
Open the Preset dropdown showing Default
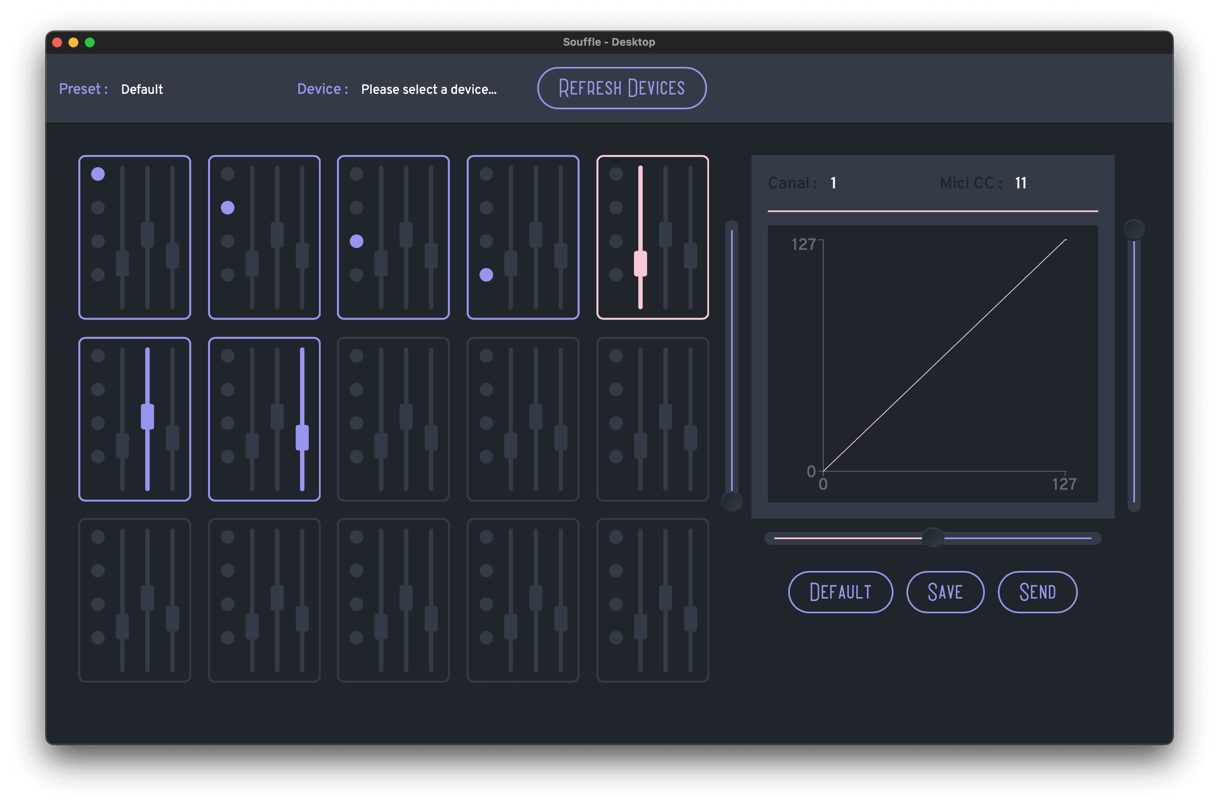142,89
